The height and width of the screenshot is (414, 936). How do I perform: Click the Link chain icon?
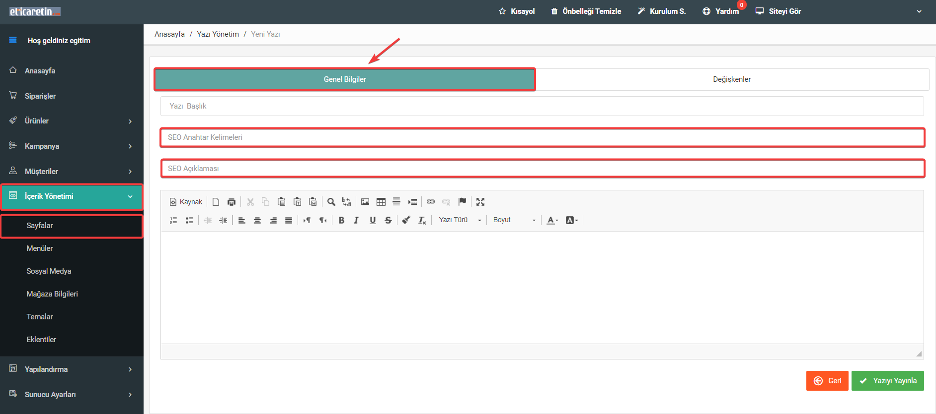(x=431, y=202)
